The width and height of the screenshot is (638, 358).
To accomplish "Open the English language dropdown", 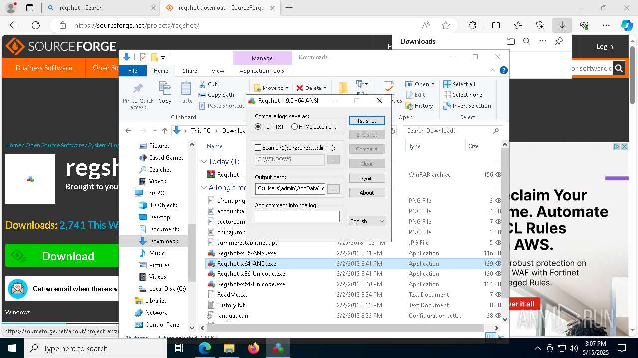I will (367, 221).
